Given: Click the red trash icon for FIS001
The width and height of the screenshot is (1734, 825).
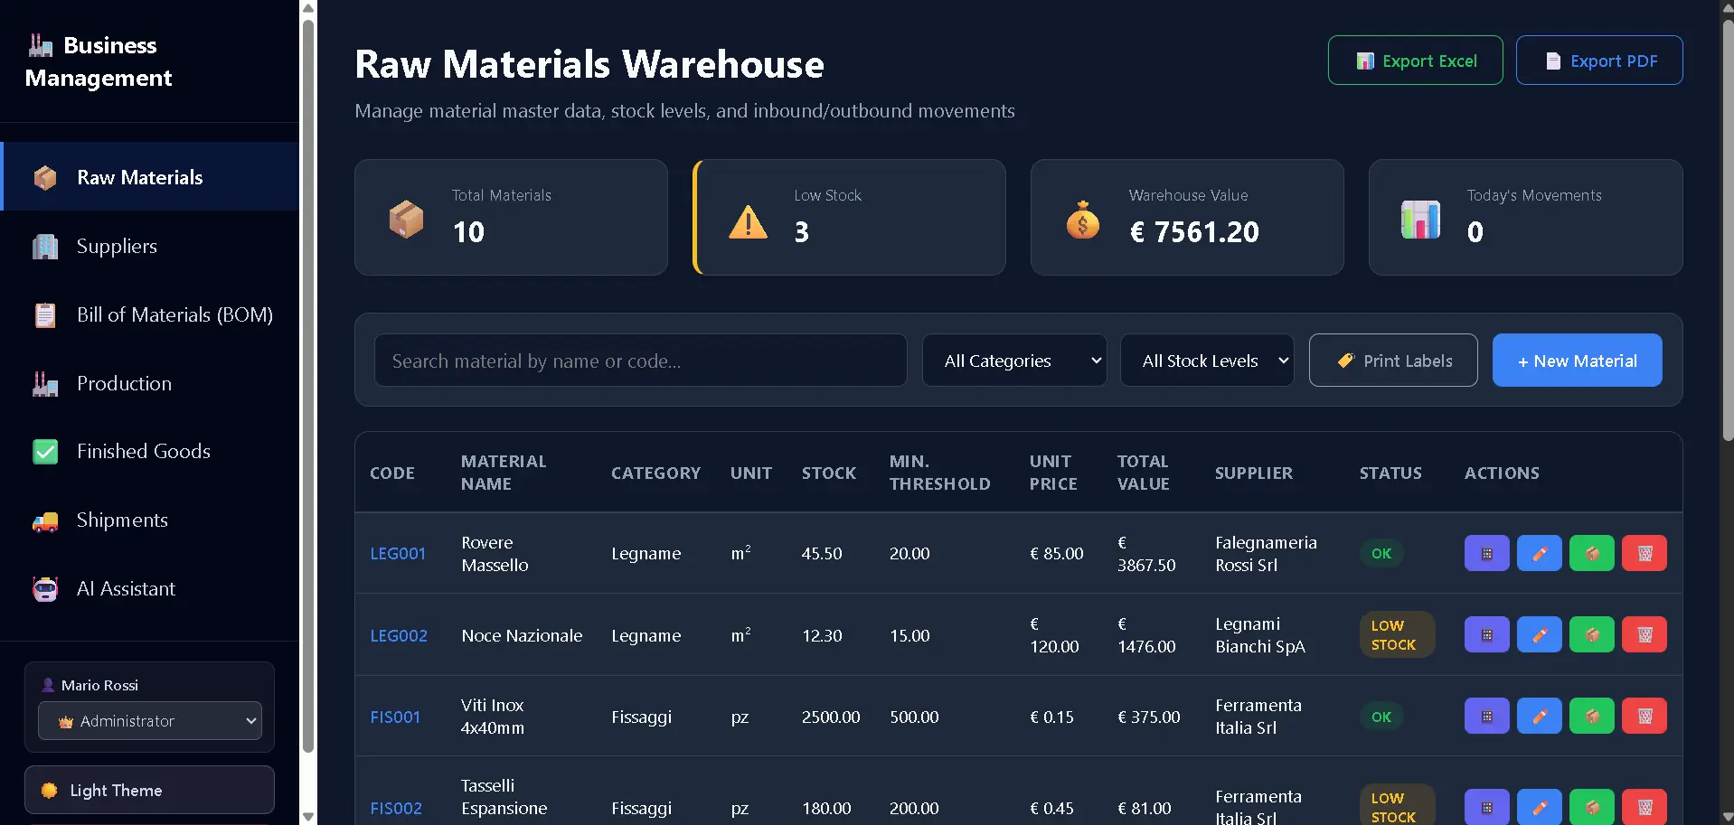Looking at the screenshot, I should coord(1644,717).
